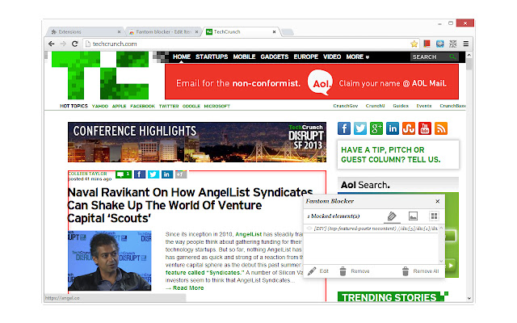Click Remove in Fantom Blocker
The width and height of the screenshot is (517, 323).
[x=355, y=271]
